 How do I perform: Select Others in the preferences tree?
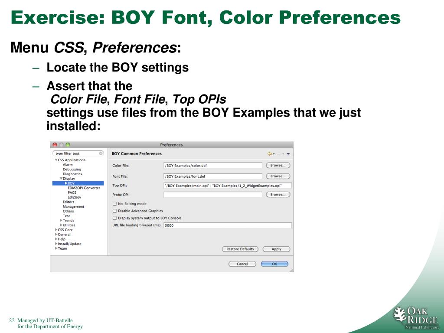coord(68,211)
